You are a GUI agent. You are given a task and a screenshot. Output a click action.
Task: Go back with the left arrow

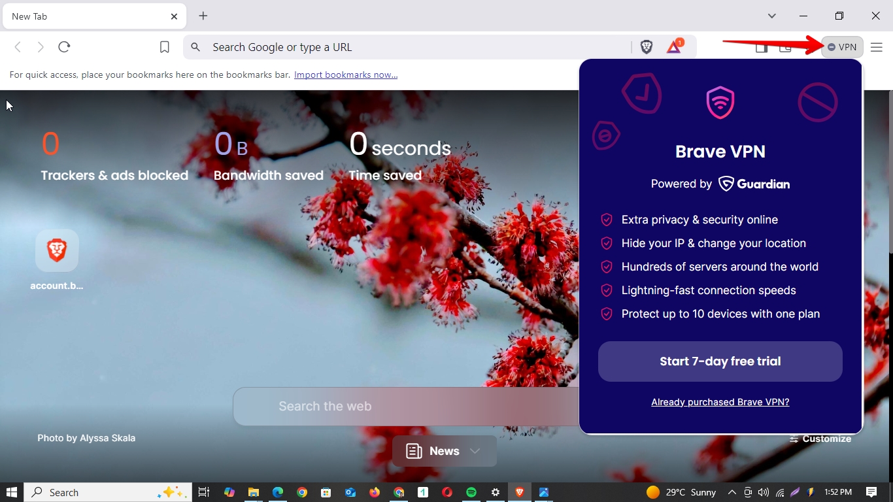click(x=18, y=47)
